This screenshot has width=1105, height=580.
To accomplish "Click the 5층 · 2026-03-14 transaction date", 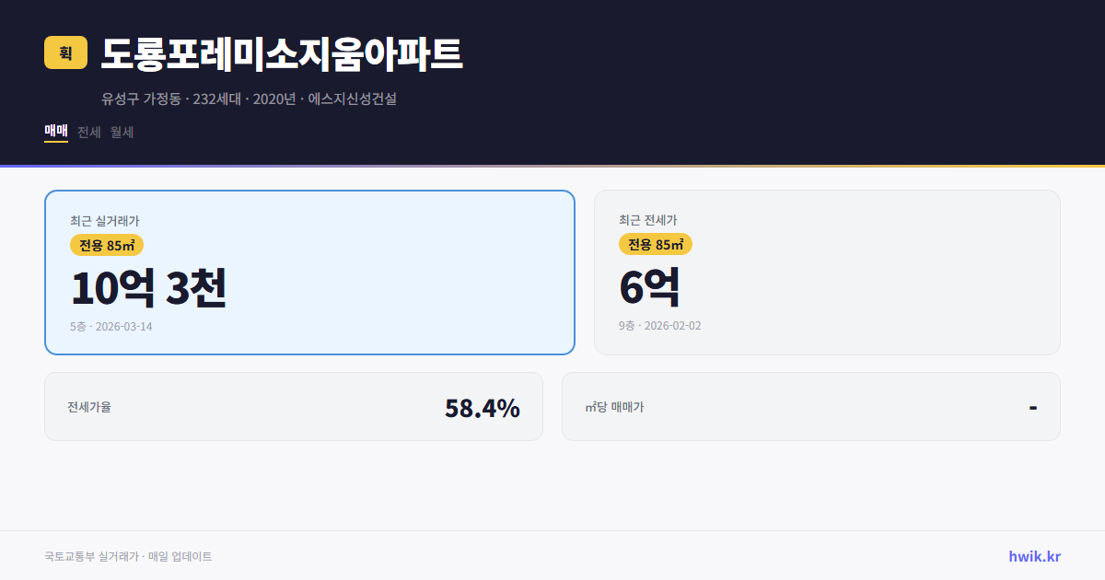I will (x=110, y=326).
